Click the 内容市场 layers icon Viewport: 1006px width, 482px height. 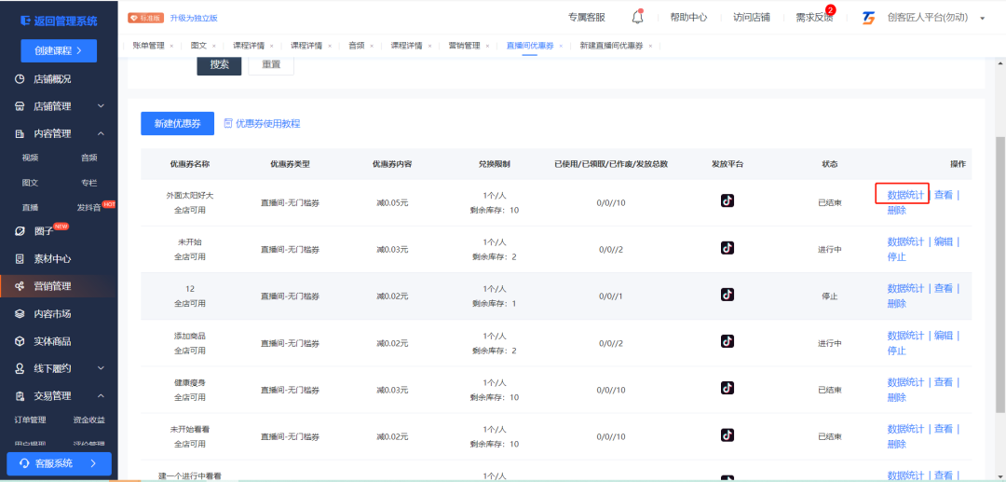click(x=20, y=314)
